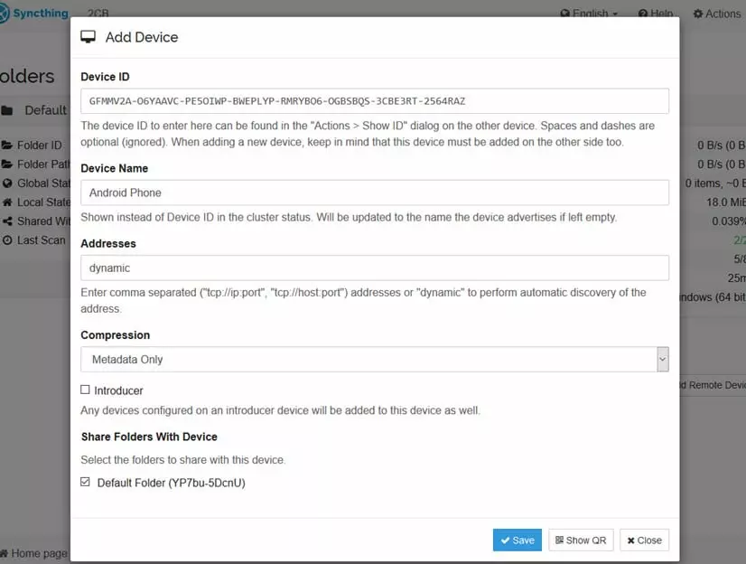Show QR code for device ID

click(581, 540)
